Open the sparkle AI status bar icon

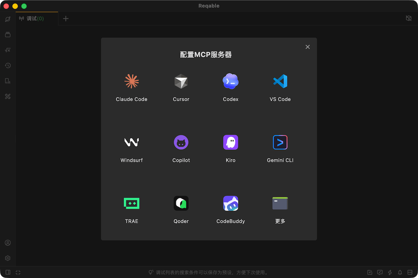[370, 272]
